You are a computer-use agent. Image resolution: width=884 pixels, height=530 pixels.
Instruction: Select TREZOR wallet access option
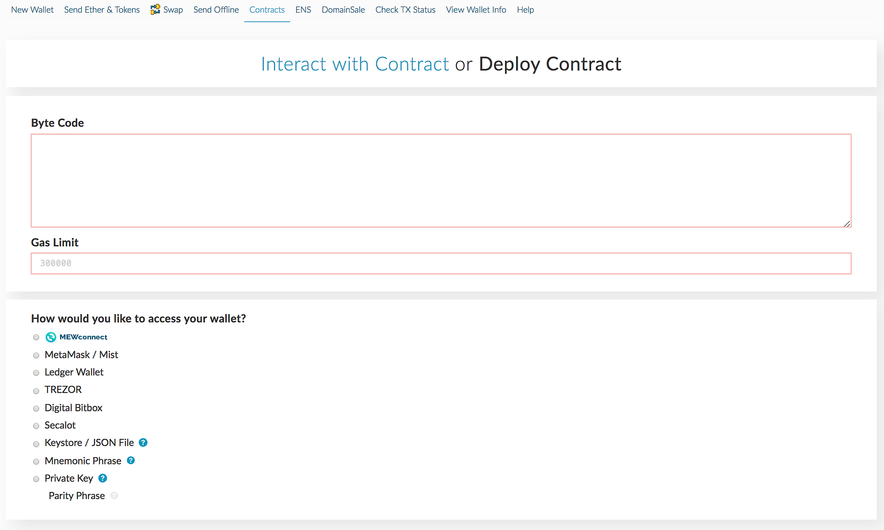[x=36, y=391]
